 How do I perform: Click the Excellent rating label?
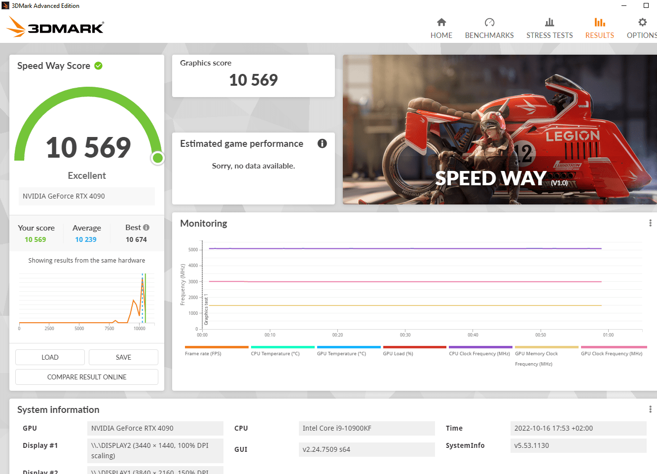87,176
